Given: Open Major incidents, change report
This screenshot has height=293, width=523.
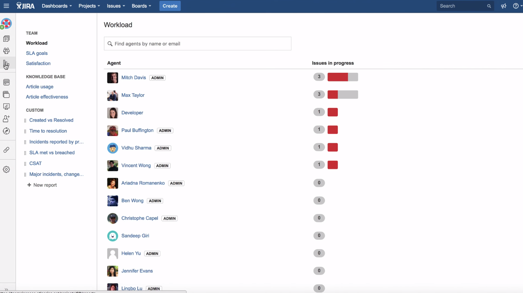Looking at the screenshot, I should tap(57, 174).
